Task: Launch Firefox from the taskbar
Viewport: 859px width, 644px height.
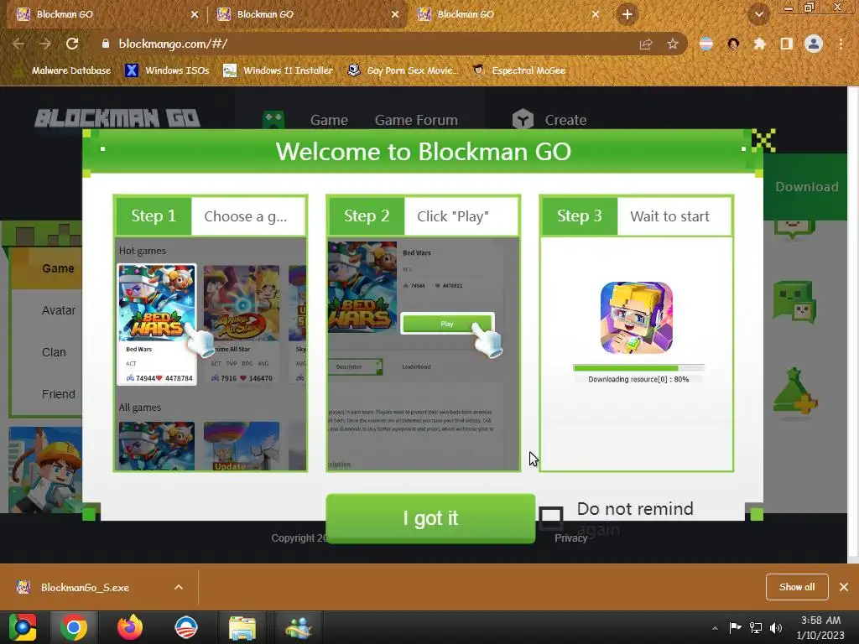Action: (x=130, y=627)
